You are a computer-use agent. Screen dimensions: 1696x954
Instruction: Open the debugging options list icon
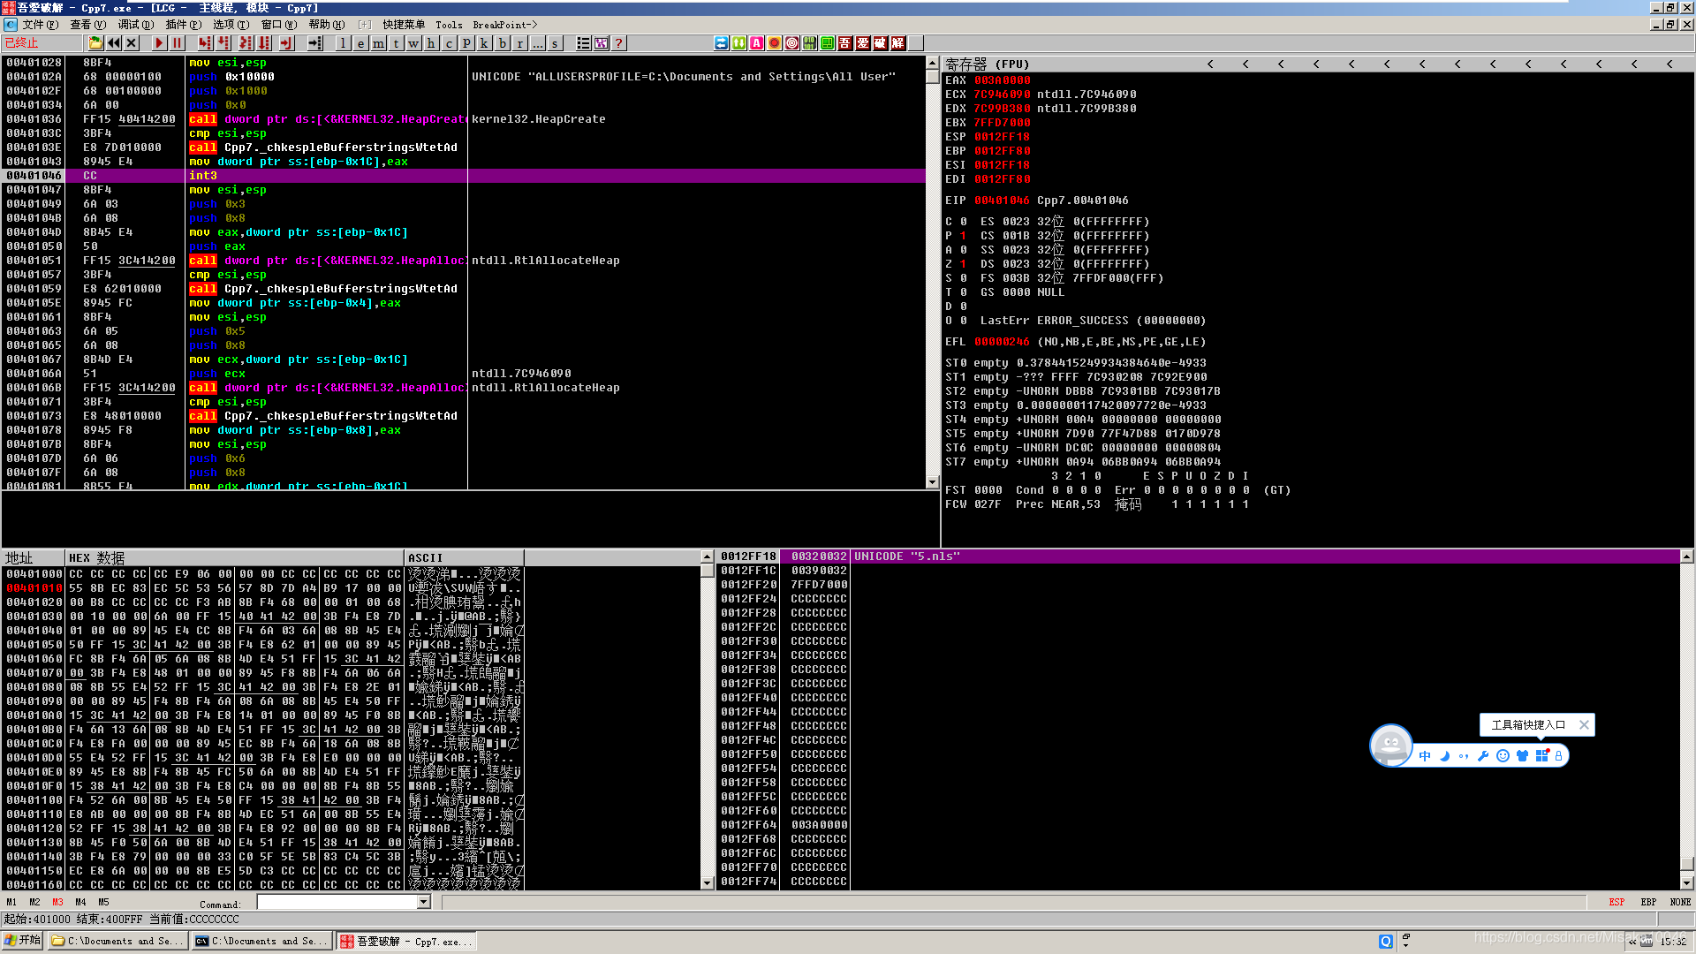583,43
